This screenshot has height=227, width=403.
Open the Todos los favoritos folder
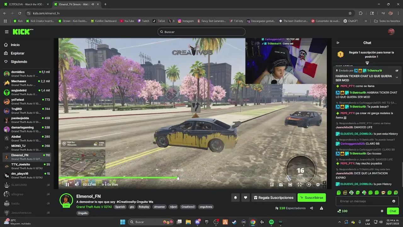[387, 21]
